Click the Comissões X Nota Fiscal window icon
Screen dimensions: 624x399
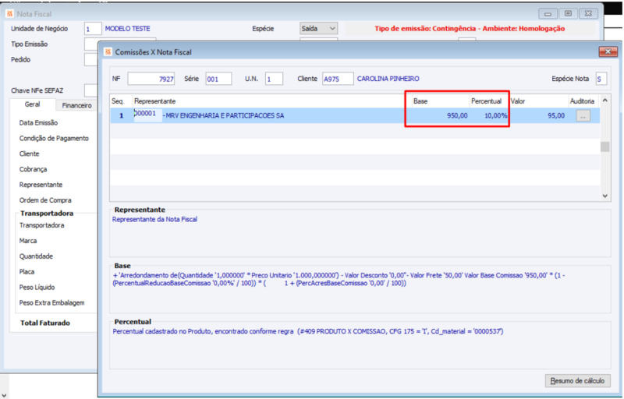point(108,52)
